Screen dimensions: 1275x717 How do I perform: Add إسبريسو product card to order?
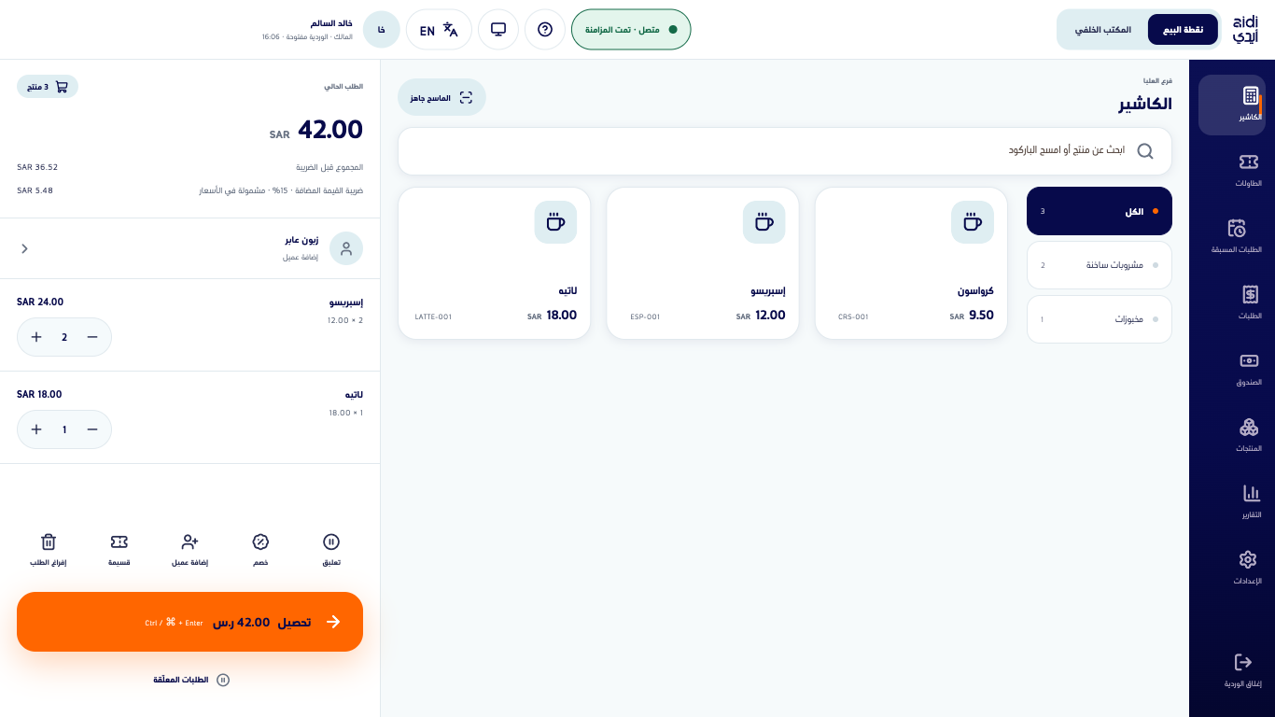[703, 263]
